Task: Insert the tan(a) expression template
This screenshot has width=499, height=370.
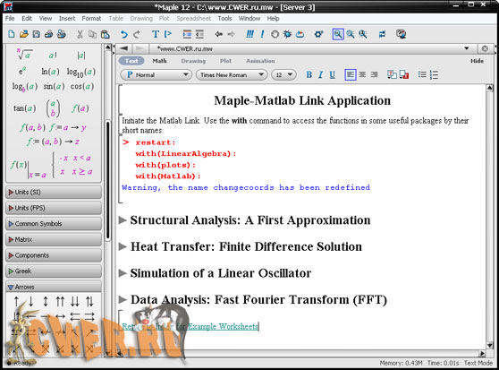Action: [24, 108]
